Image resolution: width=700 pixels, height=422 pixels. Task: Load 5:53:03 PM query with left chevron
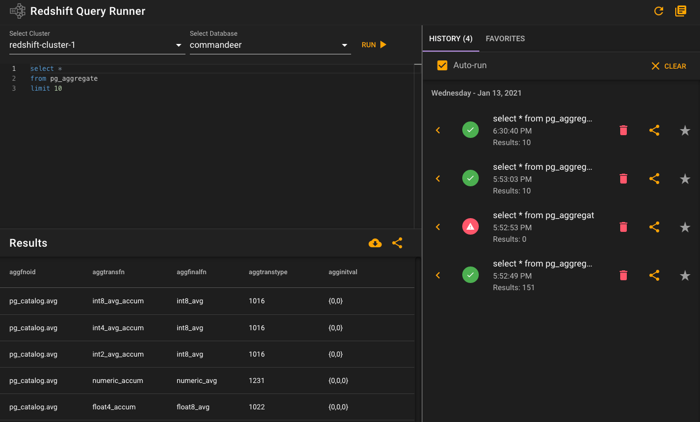(438, 179)
